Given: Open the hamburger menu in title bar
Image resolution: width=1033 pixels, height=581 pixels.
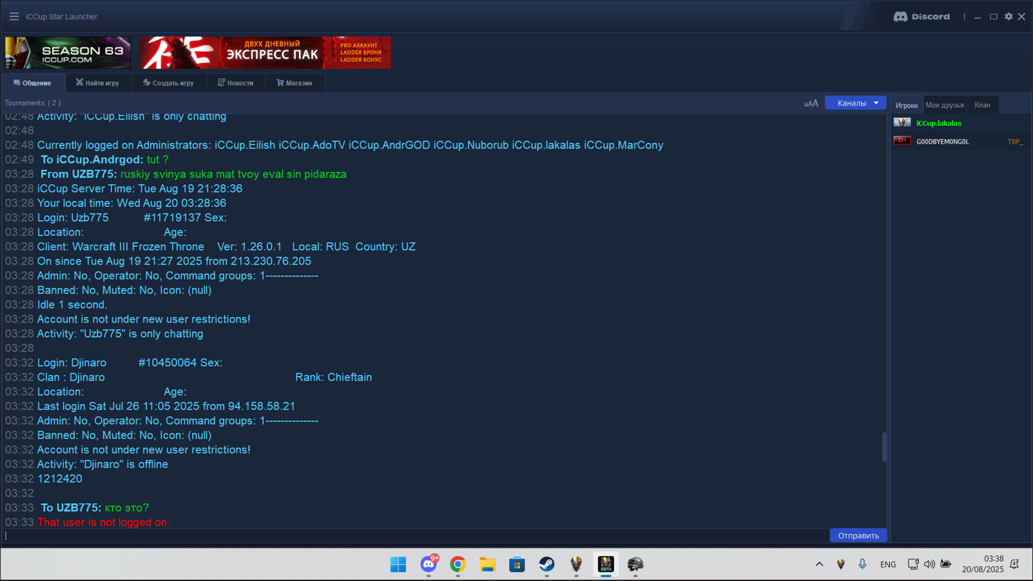Looking at the screenshot, I should pos(14,16).
